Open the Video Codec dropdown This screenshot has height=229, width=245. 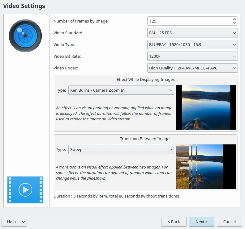pos(192,68)
